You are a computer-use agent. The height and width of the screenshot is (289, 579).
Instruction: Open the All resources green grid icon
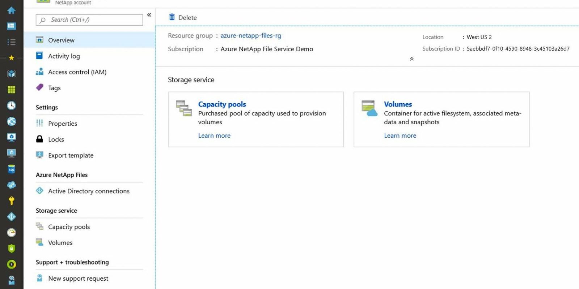tap(11, 90)
